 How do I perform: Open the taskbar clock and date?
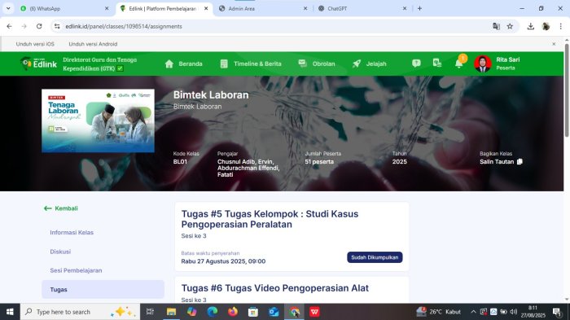[x=533, y=312]
